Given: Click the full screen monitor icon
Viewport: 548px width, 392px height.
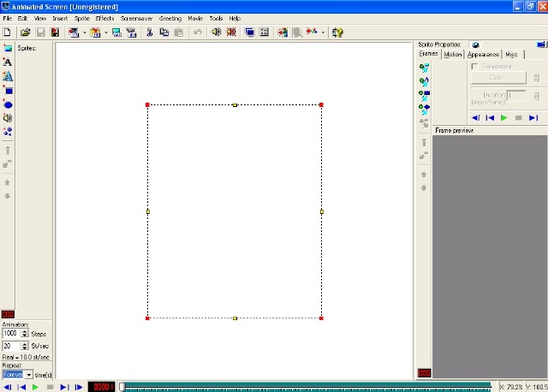Looking at the screenshot, I should click(x=250, y=33).
